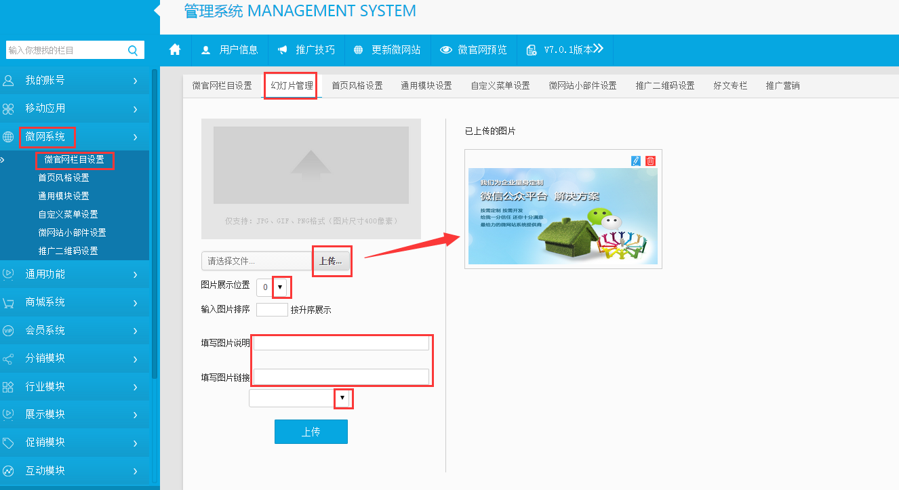Switch to 首页风格设置 tab
The image size is (899, 490).
click(x=357, y=86)
